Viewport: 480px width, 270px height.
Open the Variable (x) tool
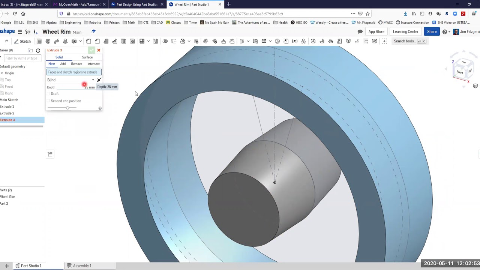295,41
